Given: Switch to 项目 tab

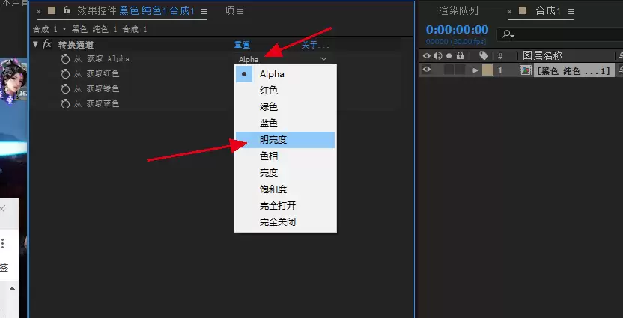Looking at the screenshot, I should (234, 10).
